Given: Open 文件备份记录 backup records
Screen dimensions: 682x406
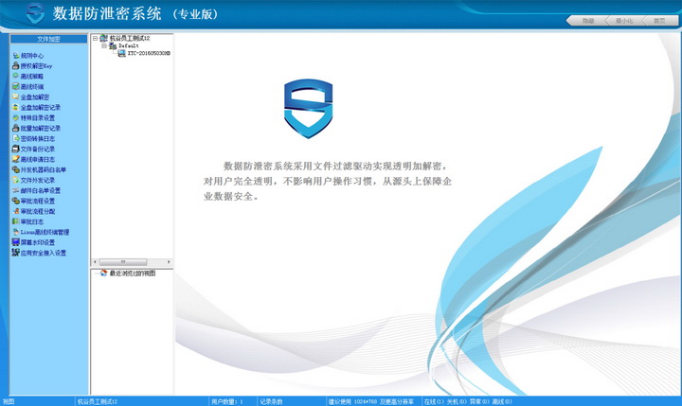Looking at the screenshot, I should pos(34,150).
